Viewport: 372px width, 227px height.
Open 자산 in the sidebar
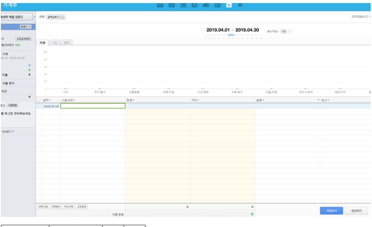[x=4, y=91]
